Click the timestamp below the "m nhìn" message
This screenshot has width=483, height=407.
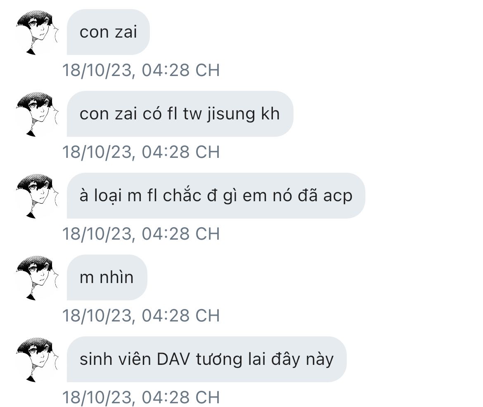(141, 315)
